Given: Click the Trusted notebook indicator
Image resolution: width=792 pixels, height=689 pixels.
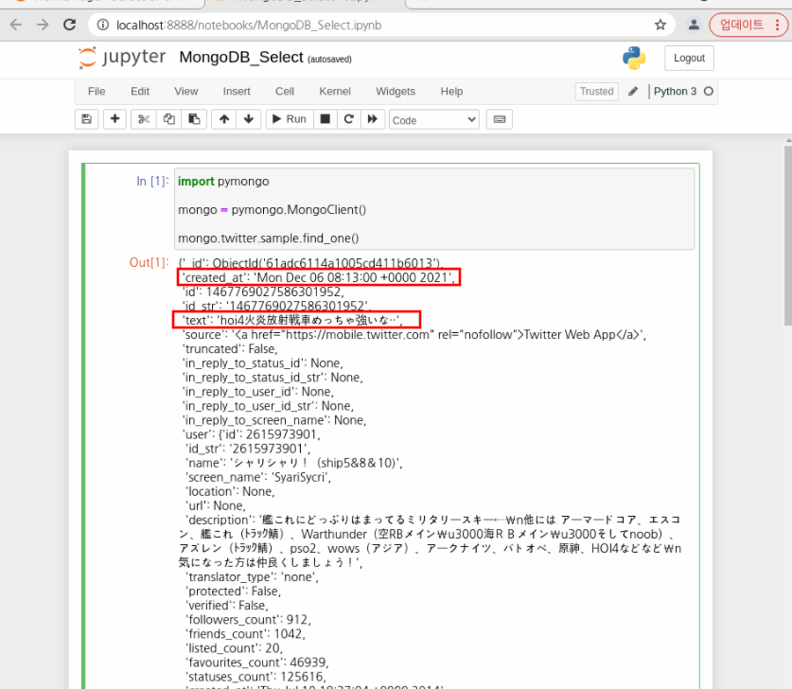Looking at the screenshot, I should 596,92.
